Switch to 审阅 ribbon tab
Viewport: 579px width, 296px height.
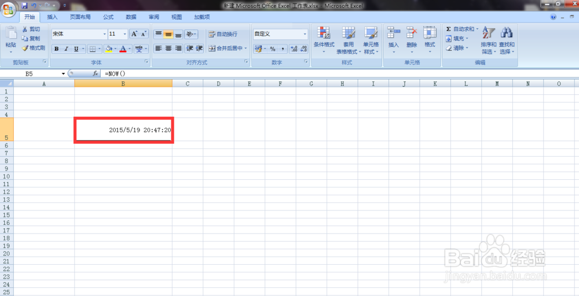(154, 17)
